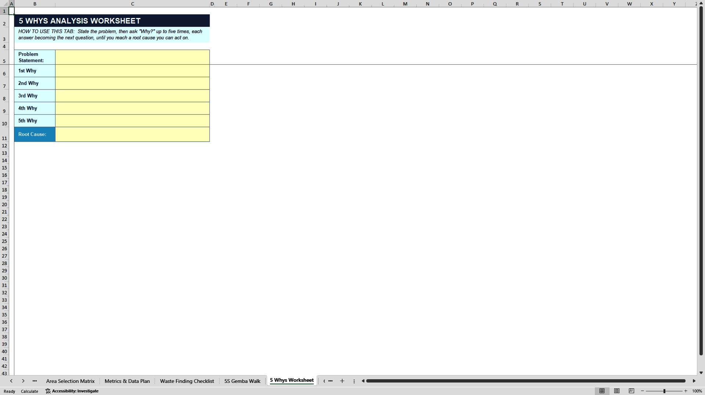
Task: Select the '2nd Why' label cell
Action: tap(35, 83)
